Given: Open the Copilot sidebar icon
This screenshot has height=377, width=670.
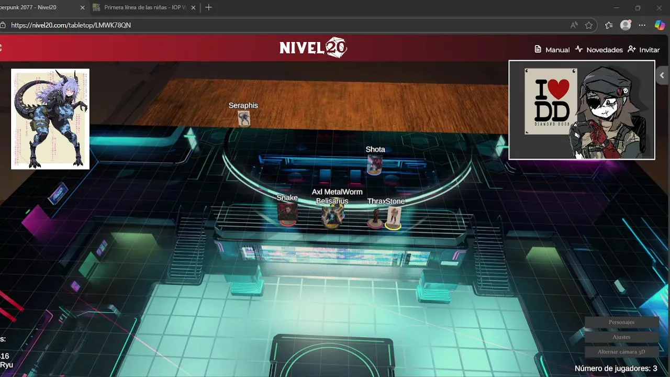Looking at the screenshot, I should 660,25.
